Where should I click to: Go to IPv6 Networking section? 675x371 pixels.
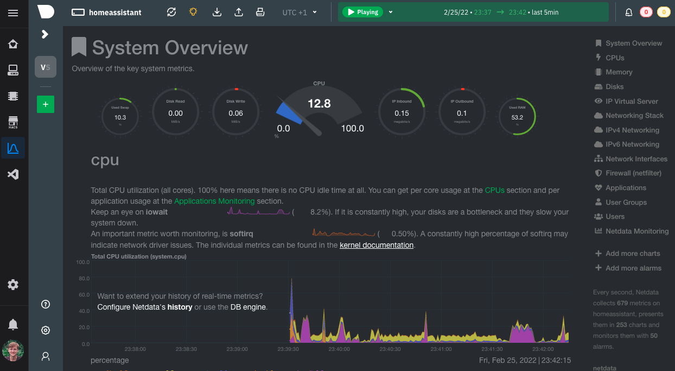click(627, 144)
